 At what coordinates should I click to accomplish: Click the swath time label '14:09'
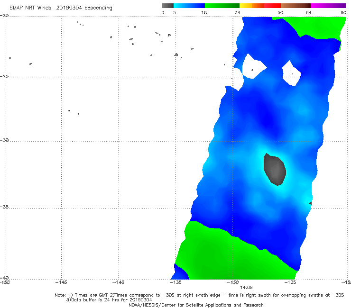pos(246,288)
